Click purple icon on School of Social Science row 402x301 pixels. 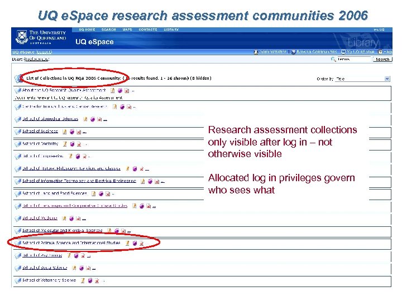pos(82,268)
